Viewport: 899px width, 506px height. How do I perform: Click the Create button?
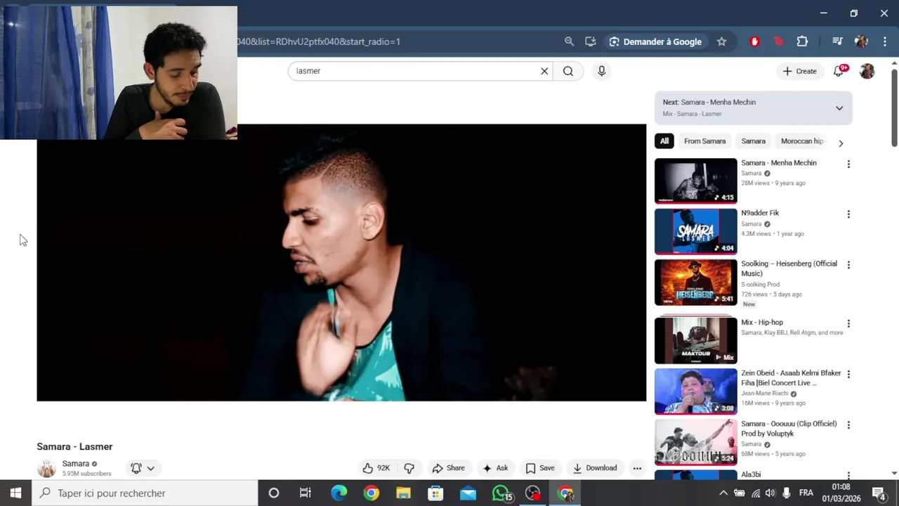coord(799,71)
